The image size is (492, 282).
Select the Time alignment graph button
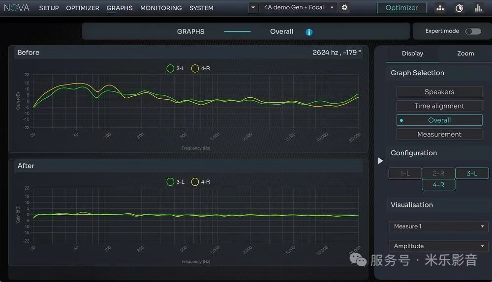(x=439, y=106)
